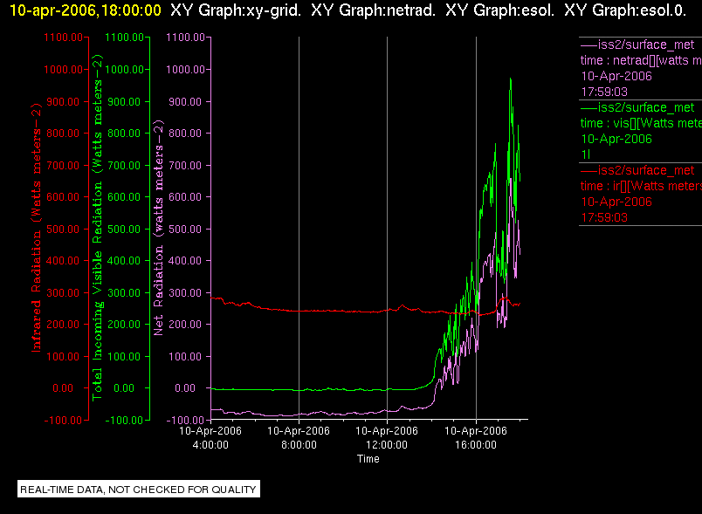Screen dimensions: 702x514
Task: Click the red 10-Apr-2006 legend date
Action: coord(616,202)
